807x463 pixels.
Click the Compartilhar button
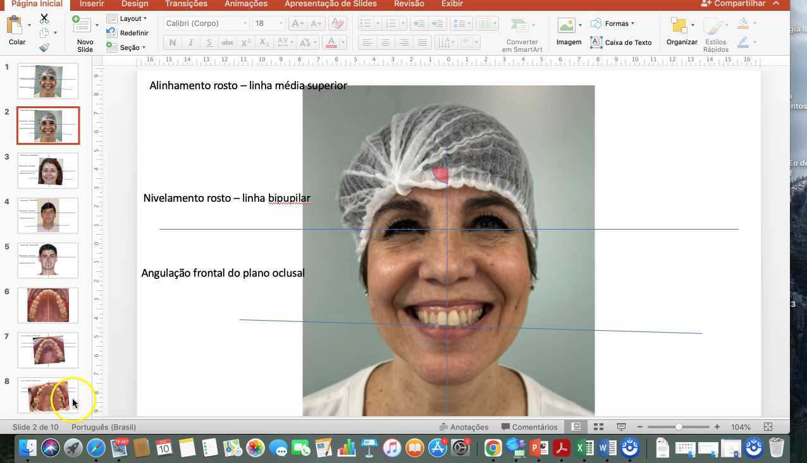[739, 3]
